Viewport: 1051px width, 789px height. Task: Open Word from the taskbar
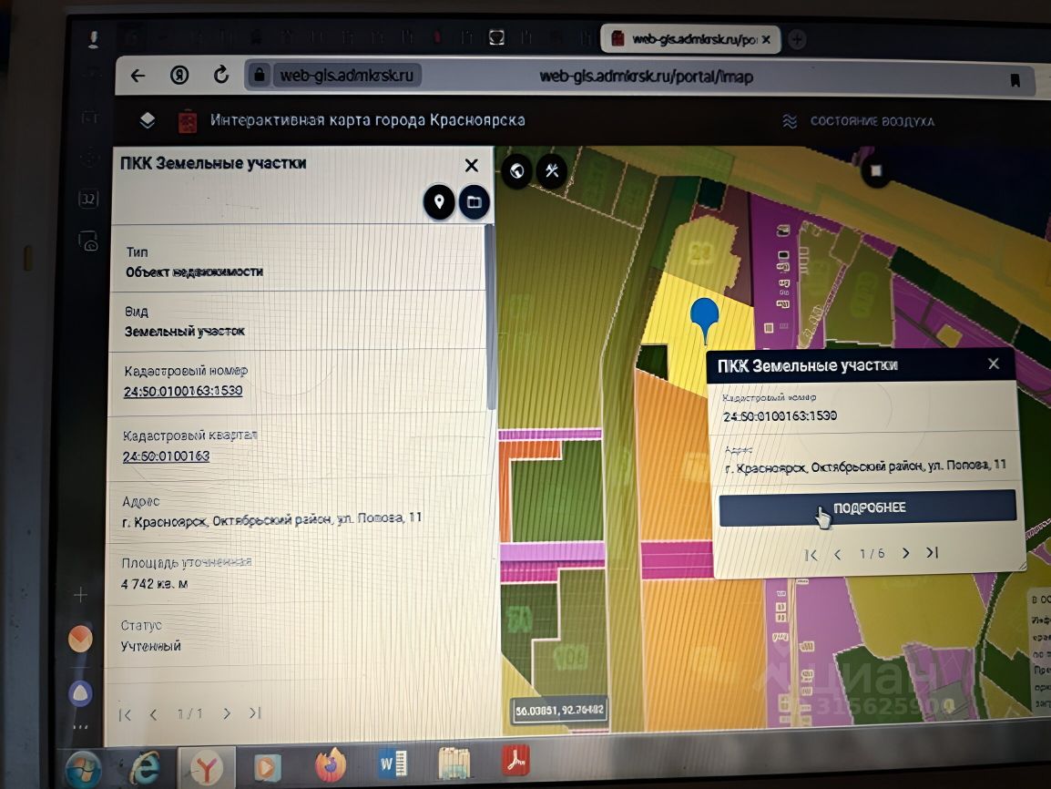pos(393,764)
